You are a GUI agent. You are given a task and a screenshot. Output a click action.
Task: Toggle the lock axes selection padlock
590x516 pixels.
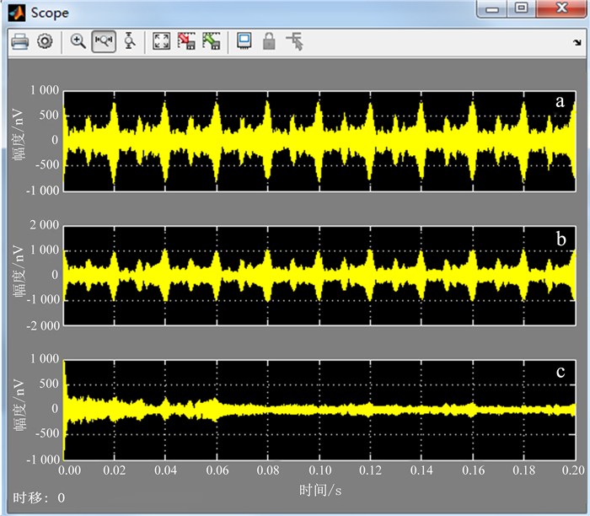coord(269,40)
